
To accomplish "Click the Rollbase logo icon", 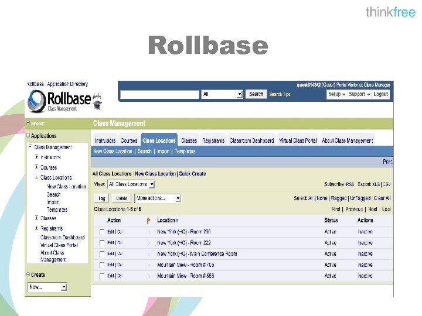I will [36, 101].
